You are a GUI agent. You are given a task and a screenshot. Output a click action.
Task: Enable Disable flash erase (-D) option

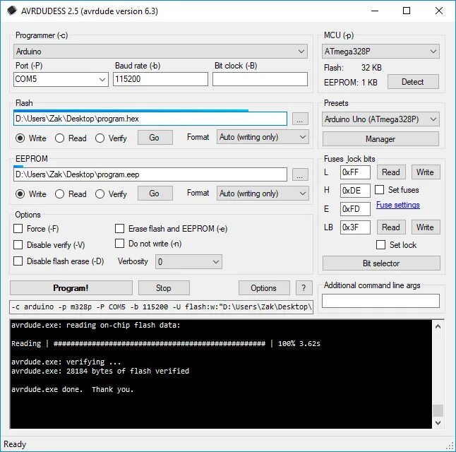(18, 261)
